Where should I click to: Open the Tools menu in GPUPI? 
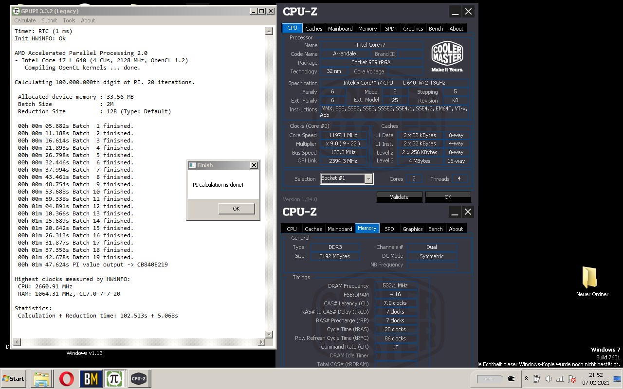[69, 20]
